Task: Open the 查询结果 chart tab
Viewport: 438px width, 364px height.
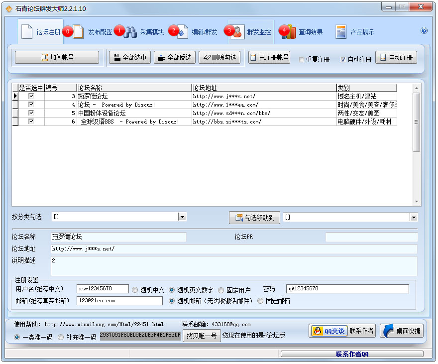Action: point(304,32)
